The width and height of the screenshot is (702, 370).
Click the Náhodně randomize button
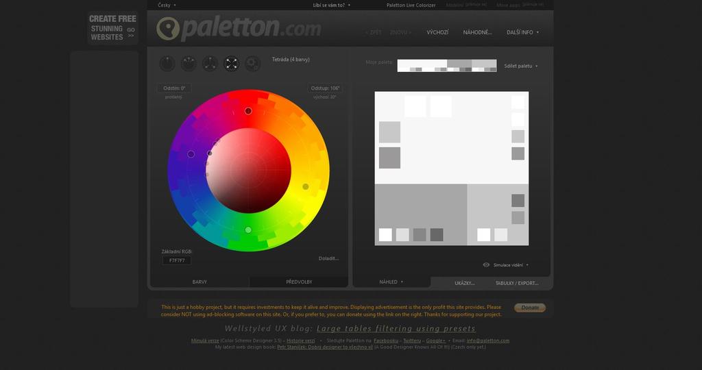tap(477, 32)
